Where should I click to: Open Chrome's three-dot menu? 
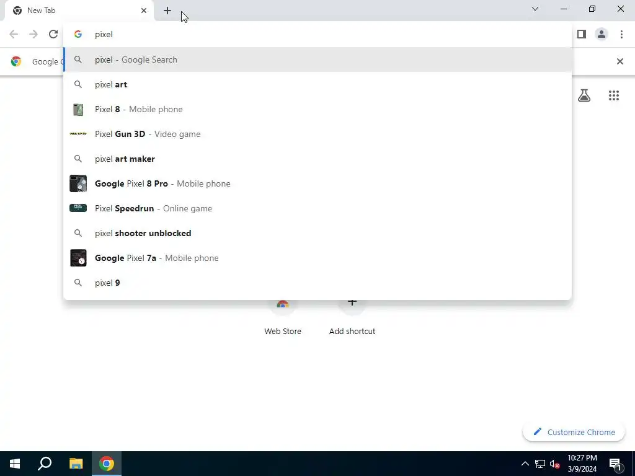(621, 35)
